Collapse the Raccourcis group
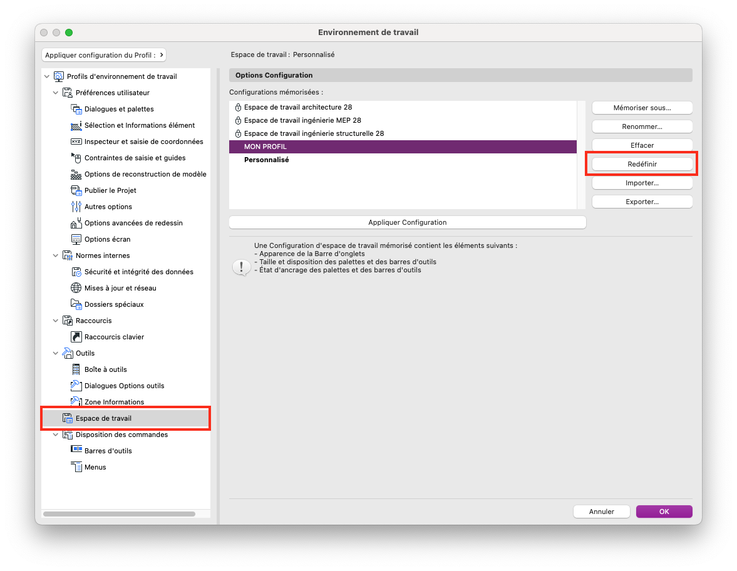This screenshot has height=571, width=737. point(56,321)
